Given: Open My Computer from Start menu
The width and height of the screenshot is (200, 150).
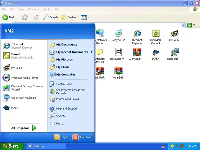Looking at the screenshot, I should [x=71, y=74].
